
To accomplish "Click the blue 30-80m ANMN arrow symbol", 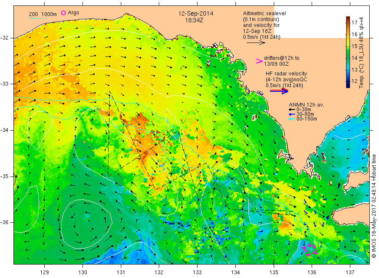I will tap(292, 114).
